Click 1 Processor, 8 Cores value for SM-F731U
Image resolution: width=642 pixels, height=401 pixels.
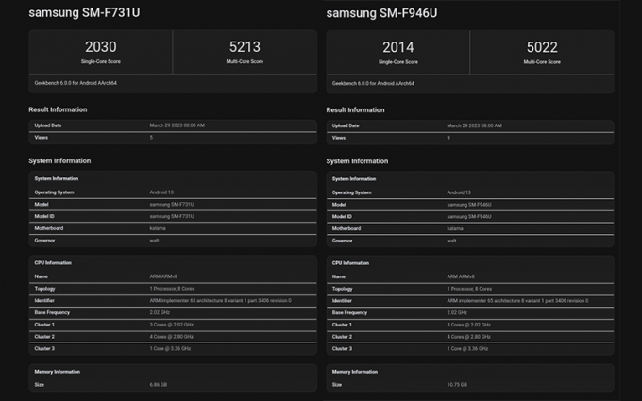click(172, 289)
